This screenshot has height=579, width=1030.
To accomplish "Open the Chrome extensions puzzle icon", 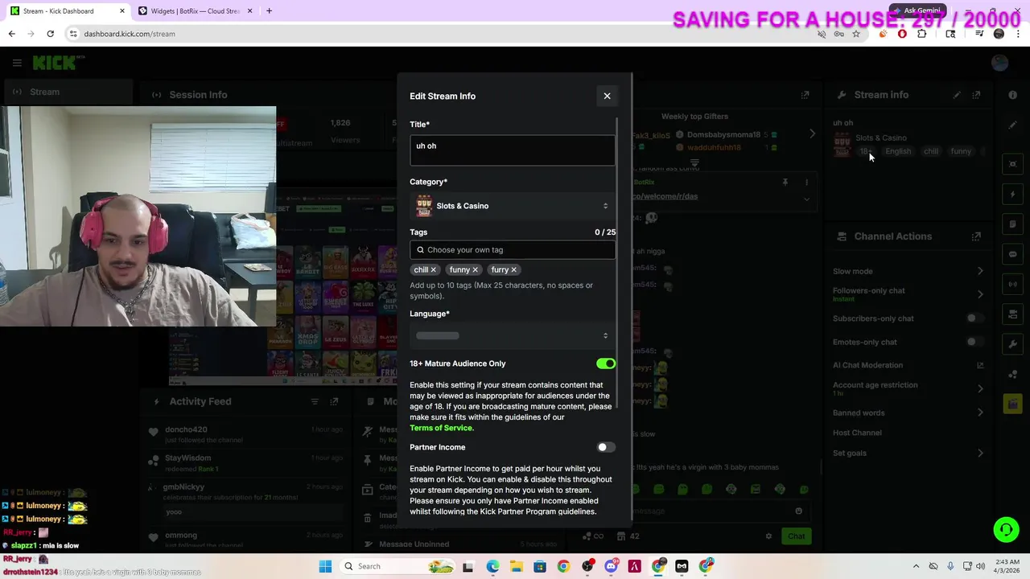I will pyautogui.click(x=922, y=34).
